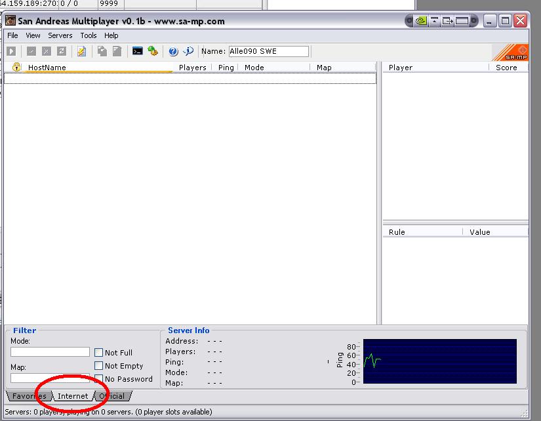
Task: Click the SA-MP application icon in title bar
Action: pos(10,21)
